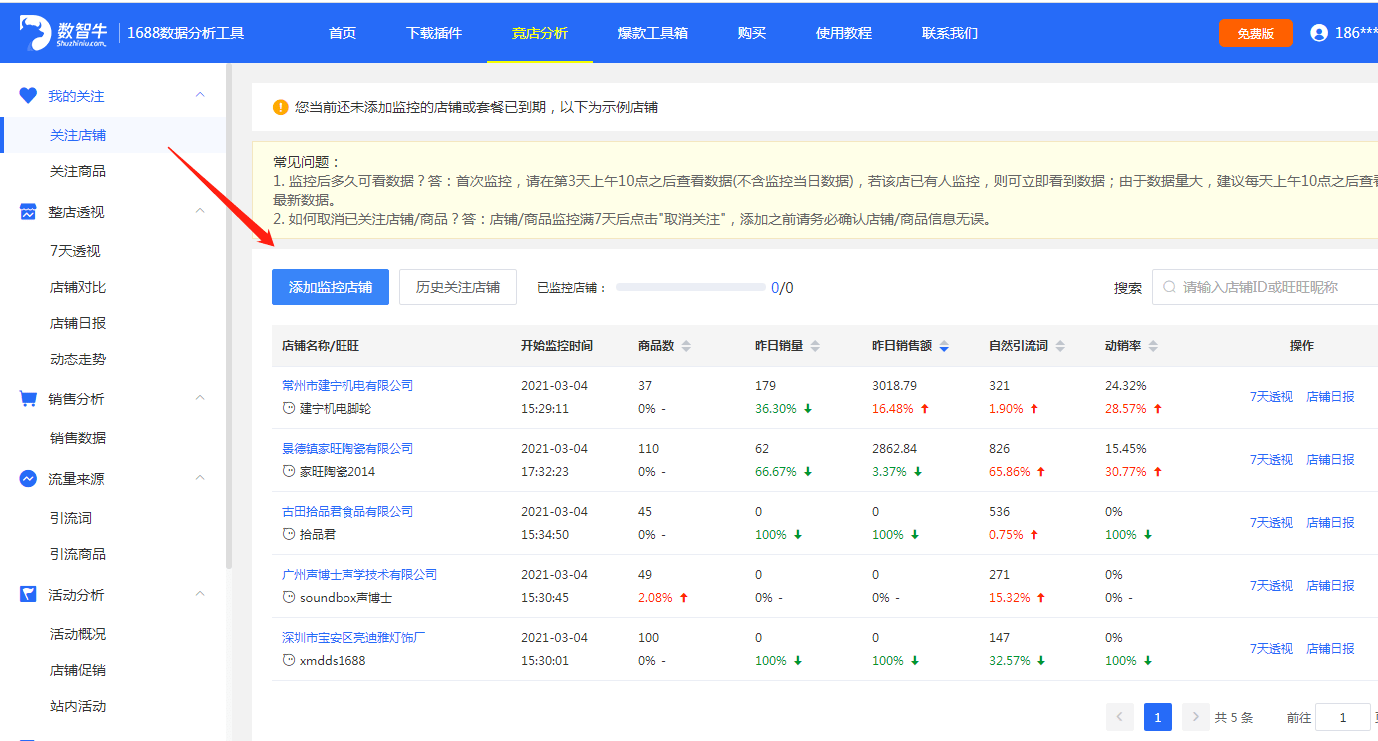Click the chart icon beside 流量来源
Image resolution: width=1378 pixels, height=741 pixels.
(28, 479)
